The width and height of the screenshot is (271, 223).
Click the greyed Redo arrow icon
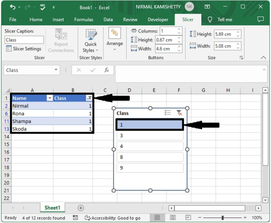[27, 7]
